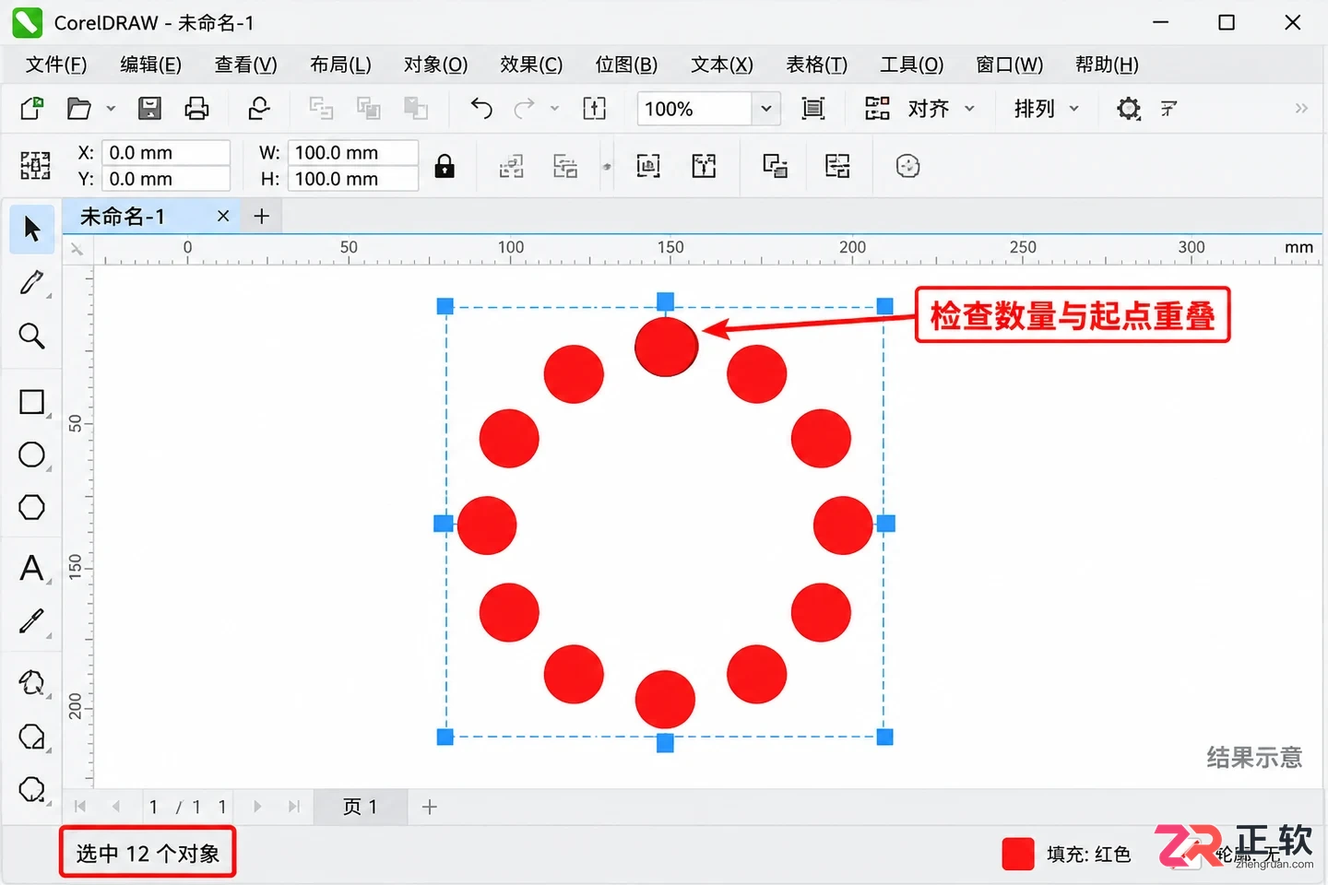The height and width of the screenshot is (885, 1328).
Task: Click the object origin grid icon
Action: point(35,166)
